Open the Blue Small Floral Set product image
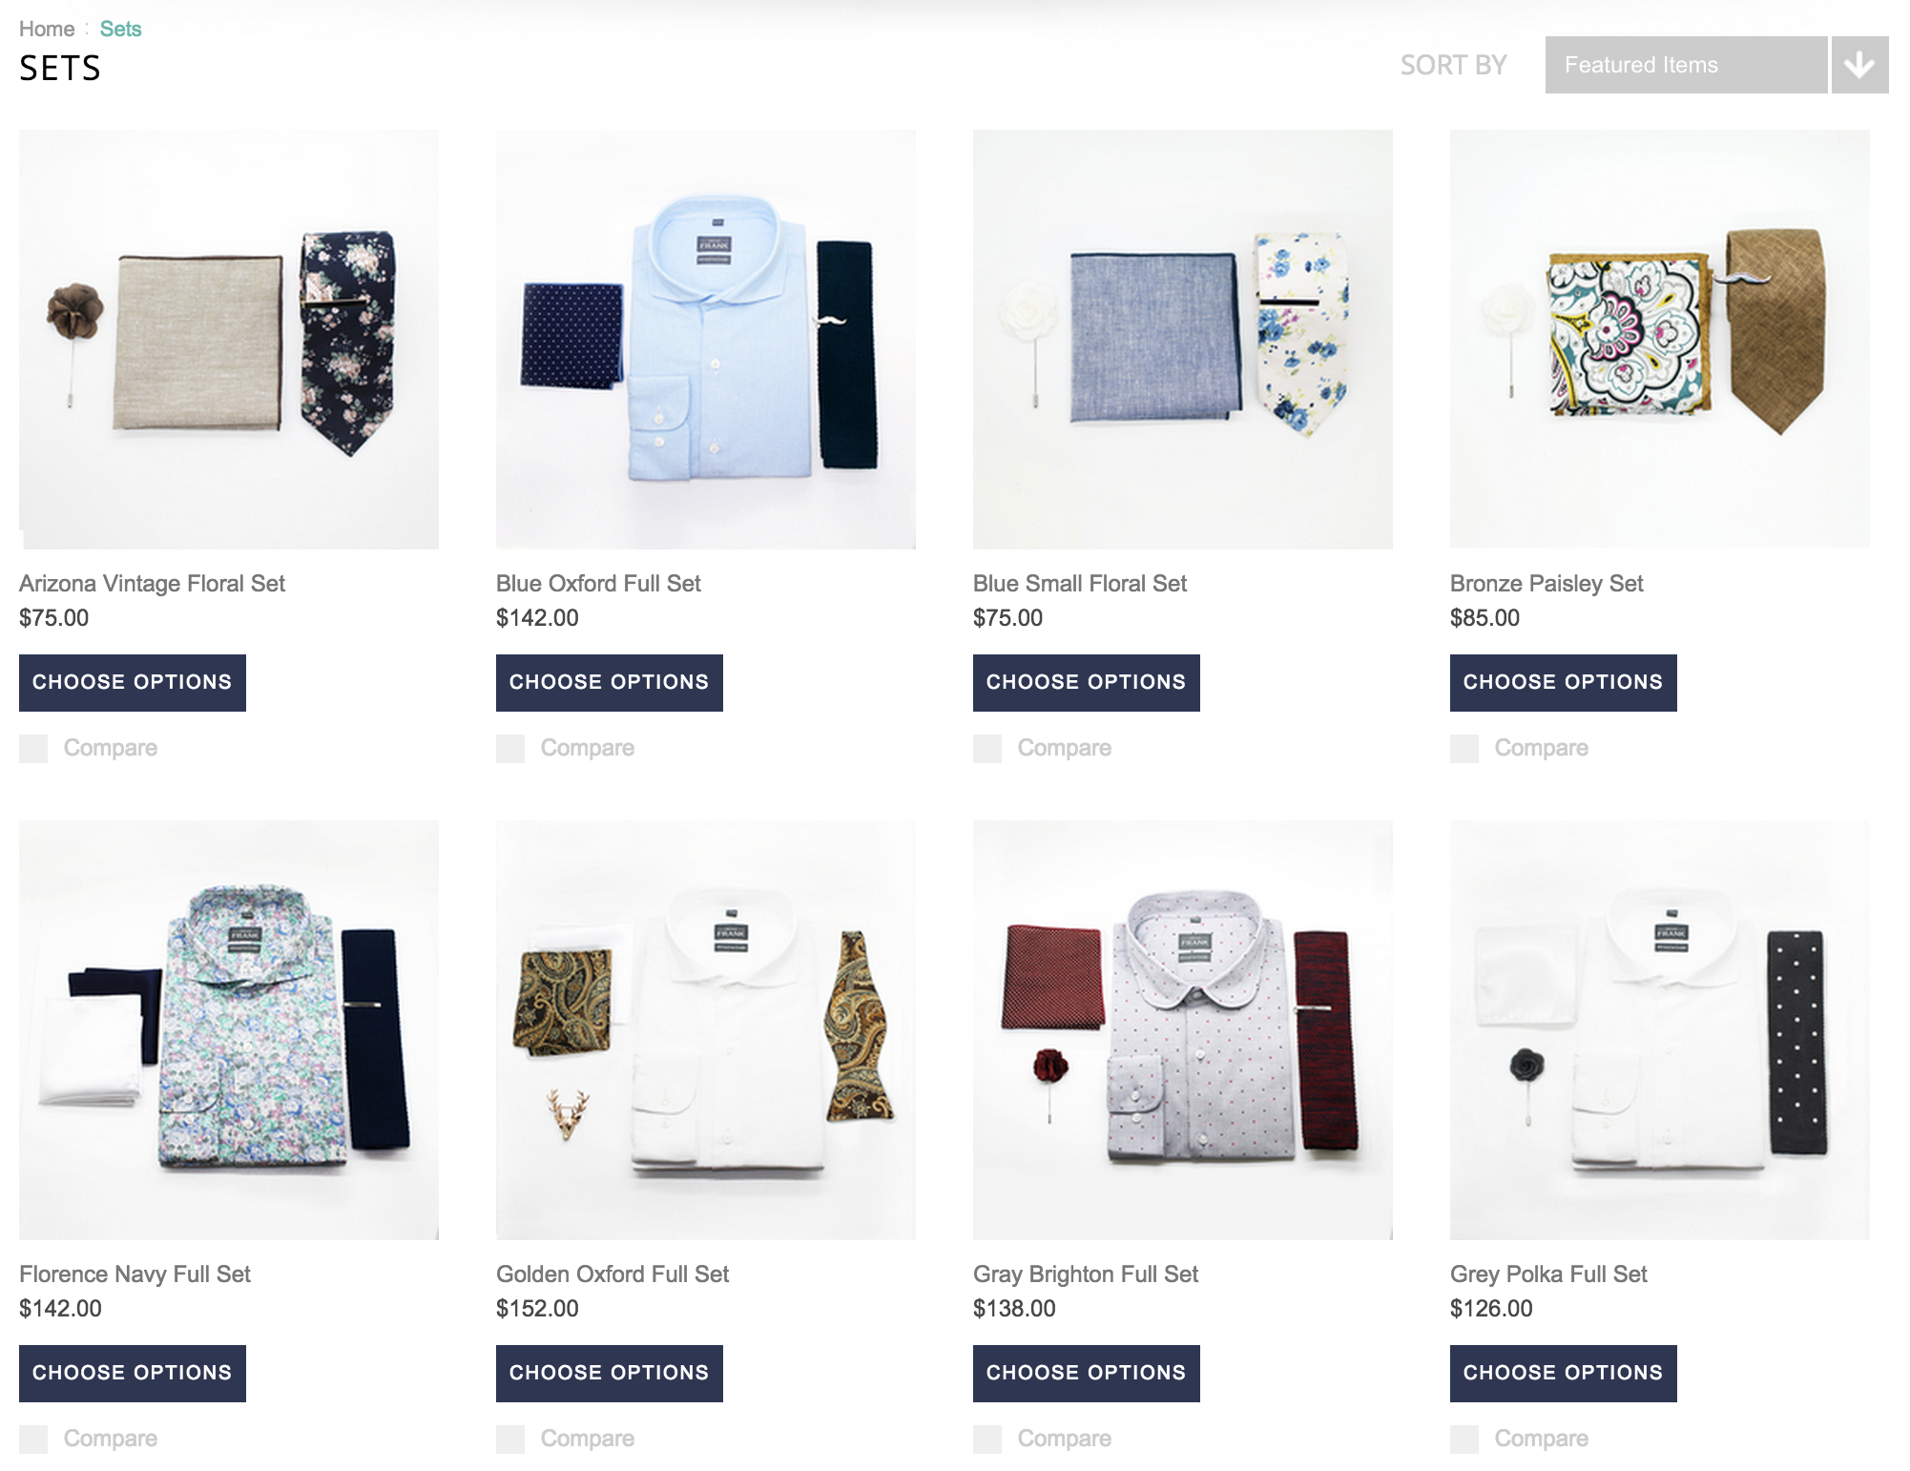The height and width of the screenshot is (1471, 1910). (1183, 340)
